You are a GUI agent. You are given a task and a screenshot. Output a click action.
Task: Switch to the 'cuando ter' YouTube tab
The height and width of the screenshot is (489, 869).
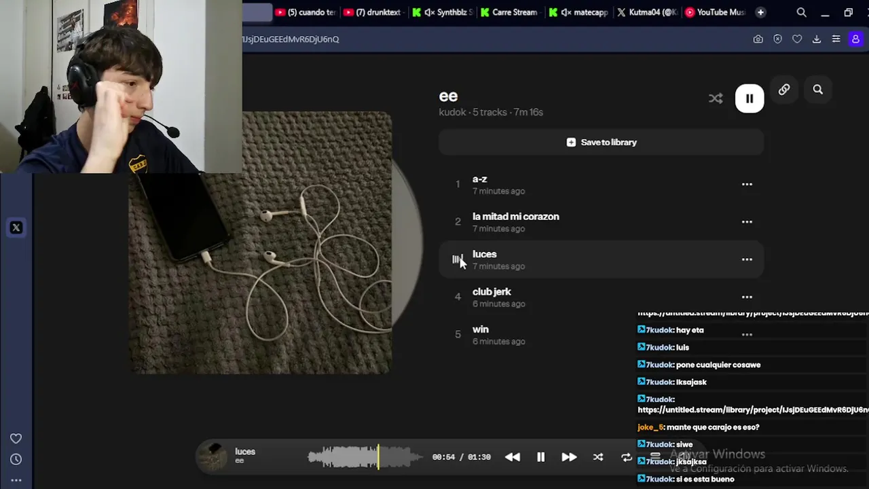tap(306, 12)
